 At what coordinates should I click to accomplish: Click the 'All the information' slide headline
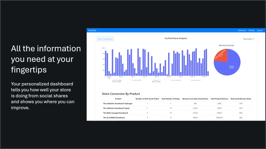[x=46, y=59]
